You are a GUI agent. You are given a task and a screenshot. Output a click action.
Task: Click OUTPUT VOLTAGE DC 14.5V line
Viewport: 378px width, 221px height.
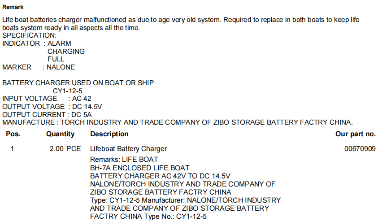(x=52, y=107)
